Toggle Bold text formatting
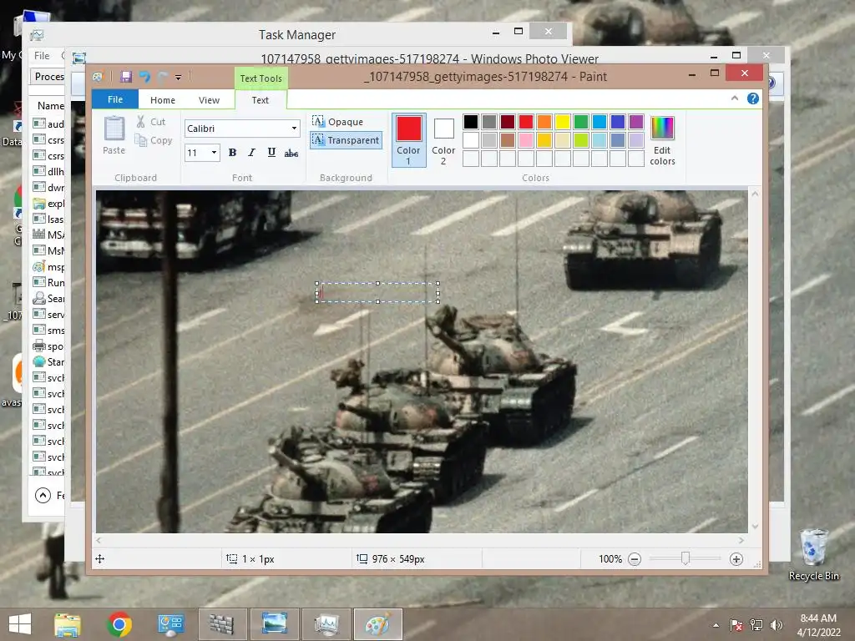This screenshot has width=855, height=641. 232,153
